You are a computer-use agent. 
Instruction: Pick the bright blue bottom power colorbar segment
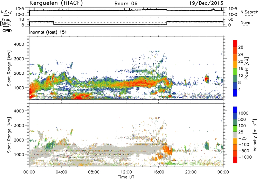tap(235, 93)
